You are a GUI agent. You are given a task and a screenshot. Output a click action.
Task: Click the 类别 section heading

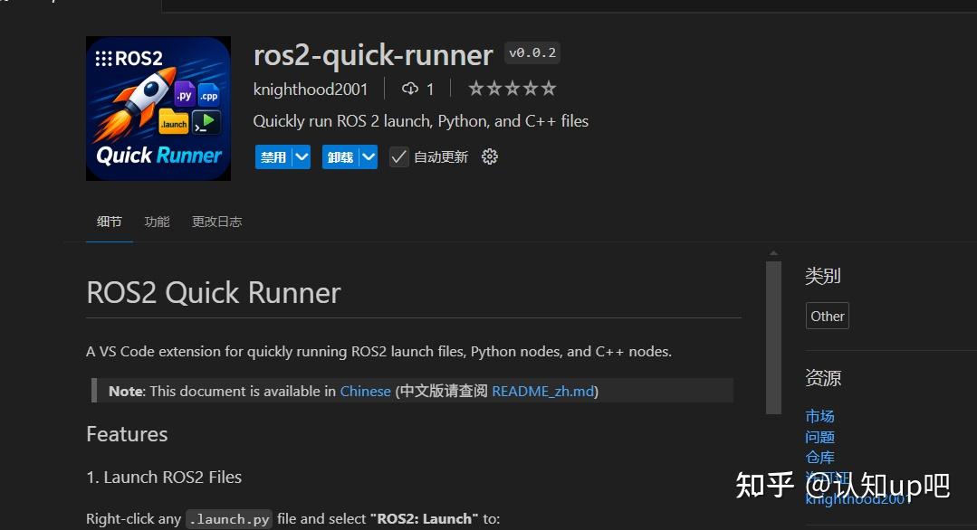823,276
